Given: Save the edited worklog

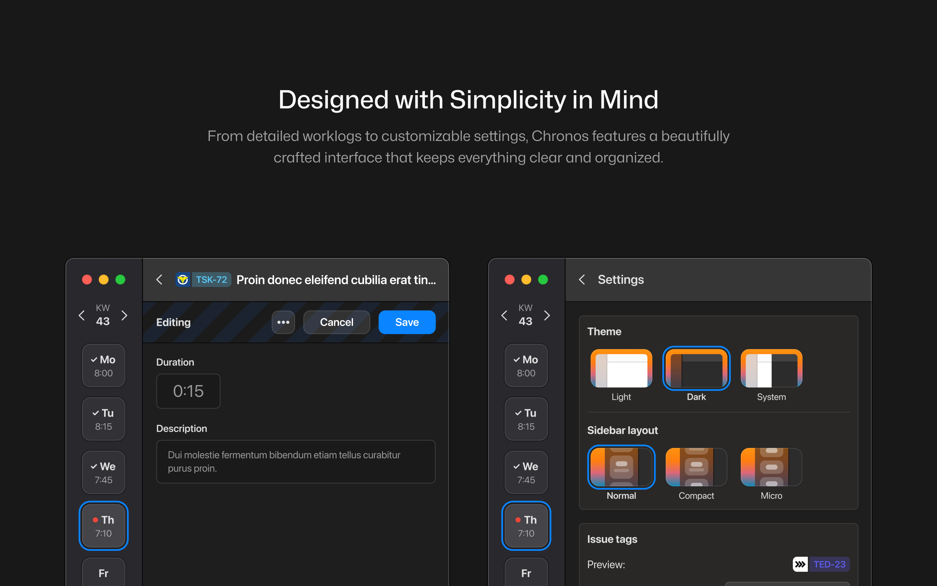Looking at the screenshot, I should [407, 322].
